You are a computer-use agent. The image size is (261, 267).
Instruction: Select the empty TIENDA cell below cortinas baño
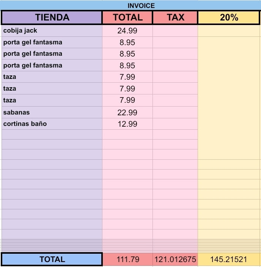point(52,135)
